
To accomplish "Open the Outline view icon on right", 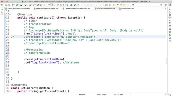I will tap(170, 12).
